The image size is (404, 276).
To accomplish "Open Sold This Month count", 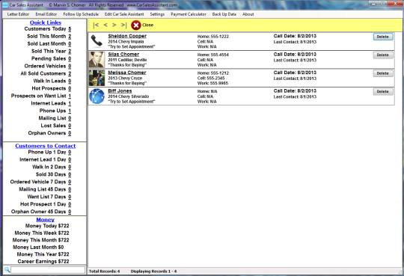I will 70,37.
